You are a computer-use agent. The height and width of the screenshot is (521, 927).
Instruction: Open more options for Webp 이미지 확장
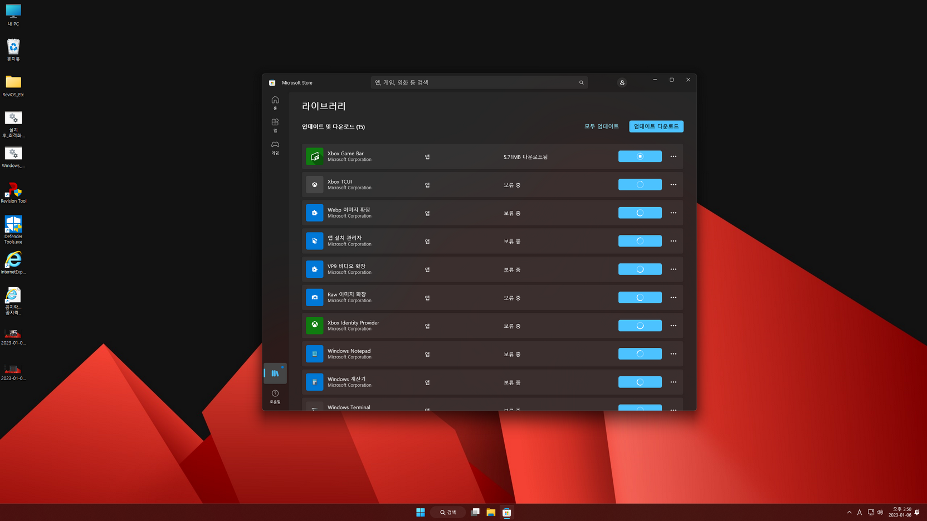click(x=674, y=213)
